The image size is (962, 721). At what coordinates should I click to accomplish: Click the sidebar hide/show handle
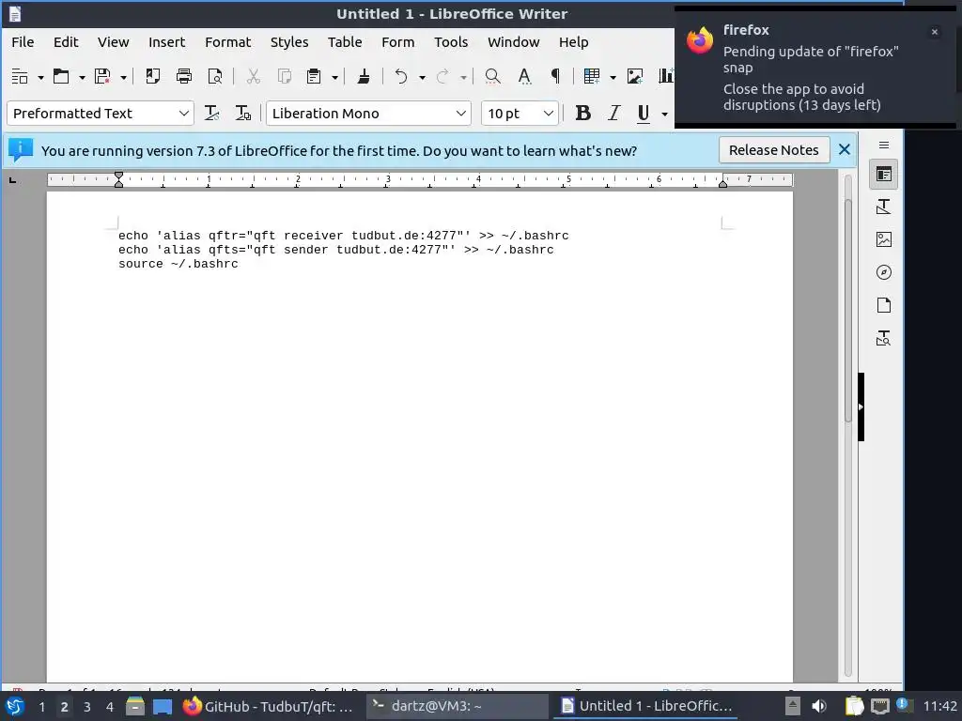coord(861,407)
